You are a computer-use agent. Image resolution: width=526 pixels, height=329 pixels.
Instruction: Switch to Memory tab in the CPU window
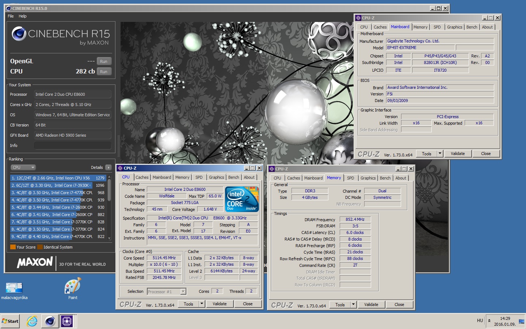(x=182, y=177)
